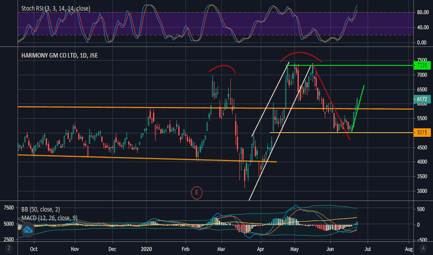Click the 0.00 Stoch RSI scale value
Viewport: 433px width, 255px height.
(x=422, y=43)
